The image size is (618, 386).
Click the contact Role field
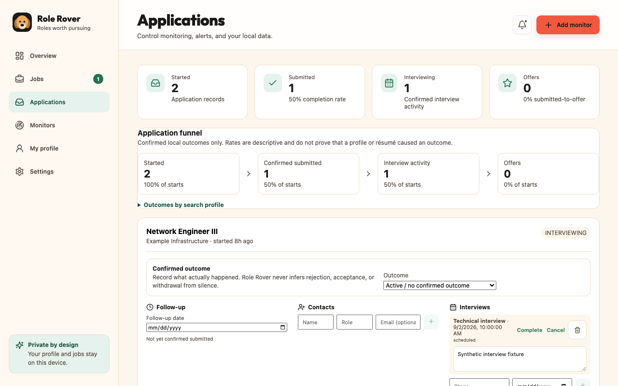tap(355, 322)
